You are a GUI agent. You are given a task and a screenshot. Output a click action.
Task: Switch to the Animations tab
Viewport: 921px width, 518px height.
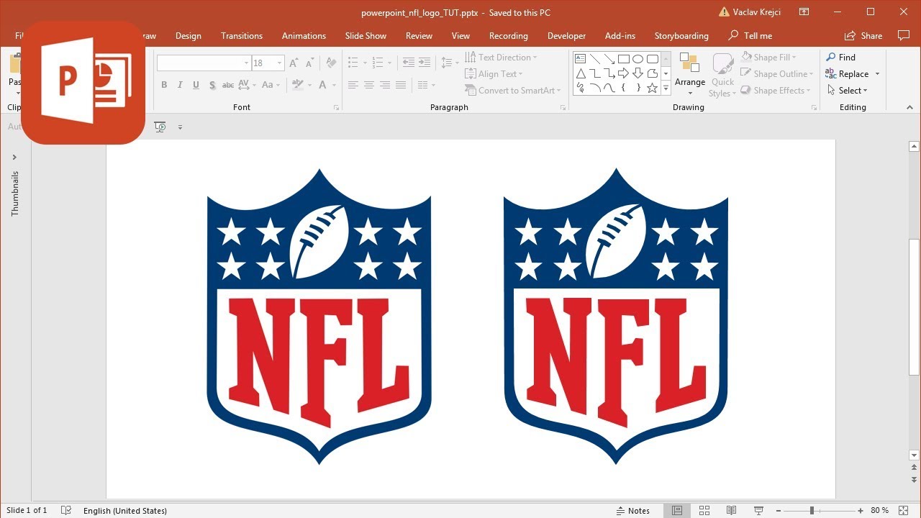pos(304,35)
